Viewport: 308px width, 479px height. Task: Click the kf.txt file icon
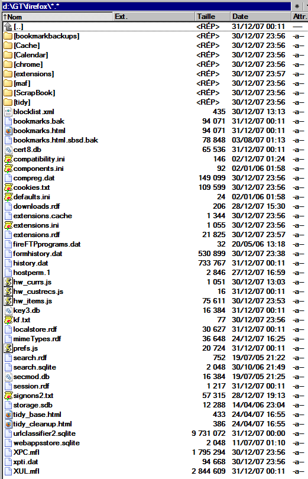tap(8, 320)
